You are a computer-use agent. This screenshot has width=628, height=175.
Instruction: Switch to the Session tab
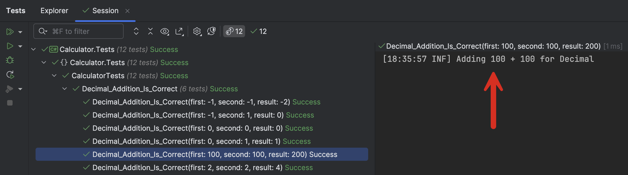click(x=105, y=10)
